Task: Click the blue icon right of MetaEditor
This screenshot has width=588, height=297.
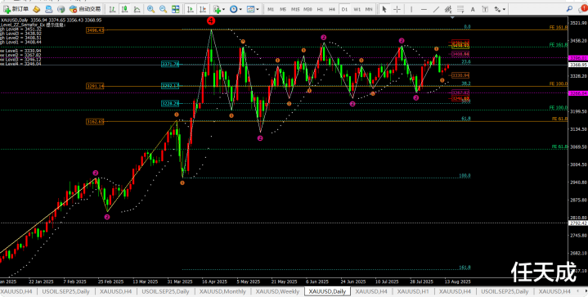Action: coord(48,9)
